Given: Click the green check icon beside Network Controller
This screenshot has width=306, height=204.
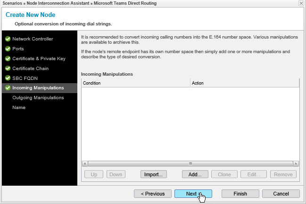Looking at the screenshot, I should point(8,39).
